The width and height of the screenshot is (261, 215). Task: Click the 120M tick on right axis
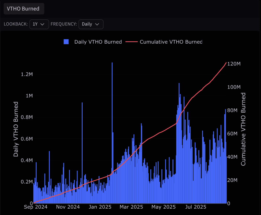[234, 64]
